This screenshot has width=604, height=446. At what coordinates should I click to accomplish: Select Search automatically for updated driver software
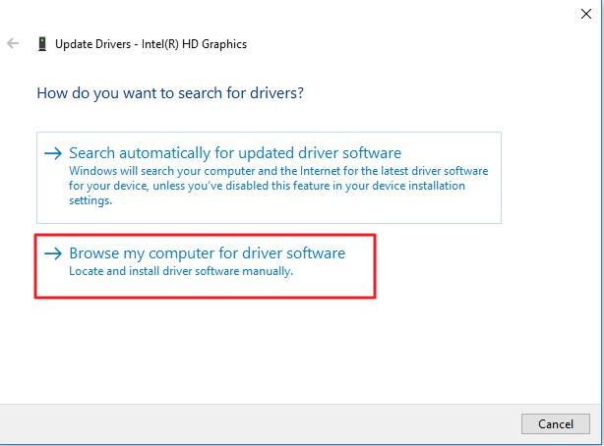point(234,153)
